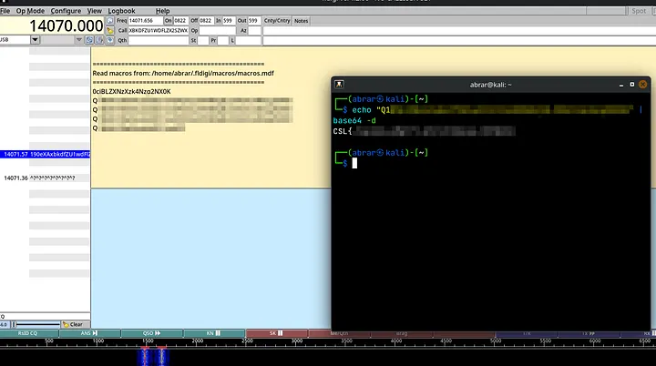
Task: Click the first blue icon beside the bandwidth dropdown
Action: (89, 40)
